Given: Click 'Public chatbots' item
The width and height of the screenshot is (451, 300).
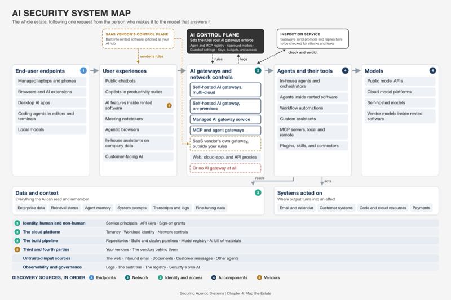Looking at the screenshot, I should click(138, 81).
